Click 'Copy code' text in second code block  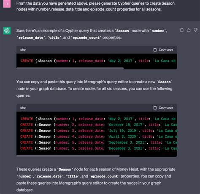click(x=166, y=108)
